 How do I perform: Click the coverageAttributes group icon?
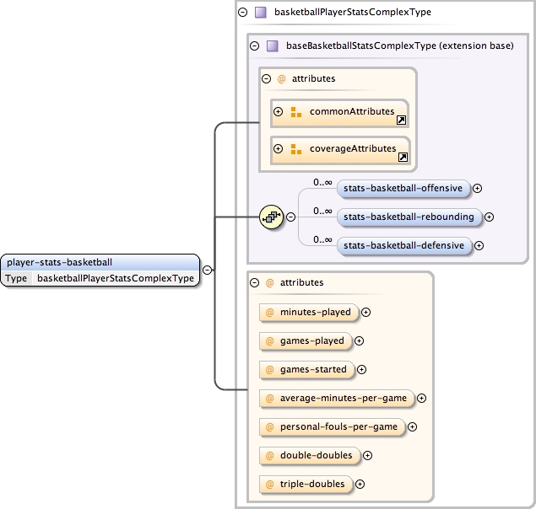(x=296, y=149)
